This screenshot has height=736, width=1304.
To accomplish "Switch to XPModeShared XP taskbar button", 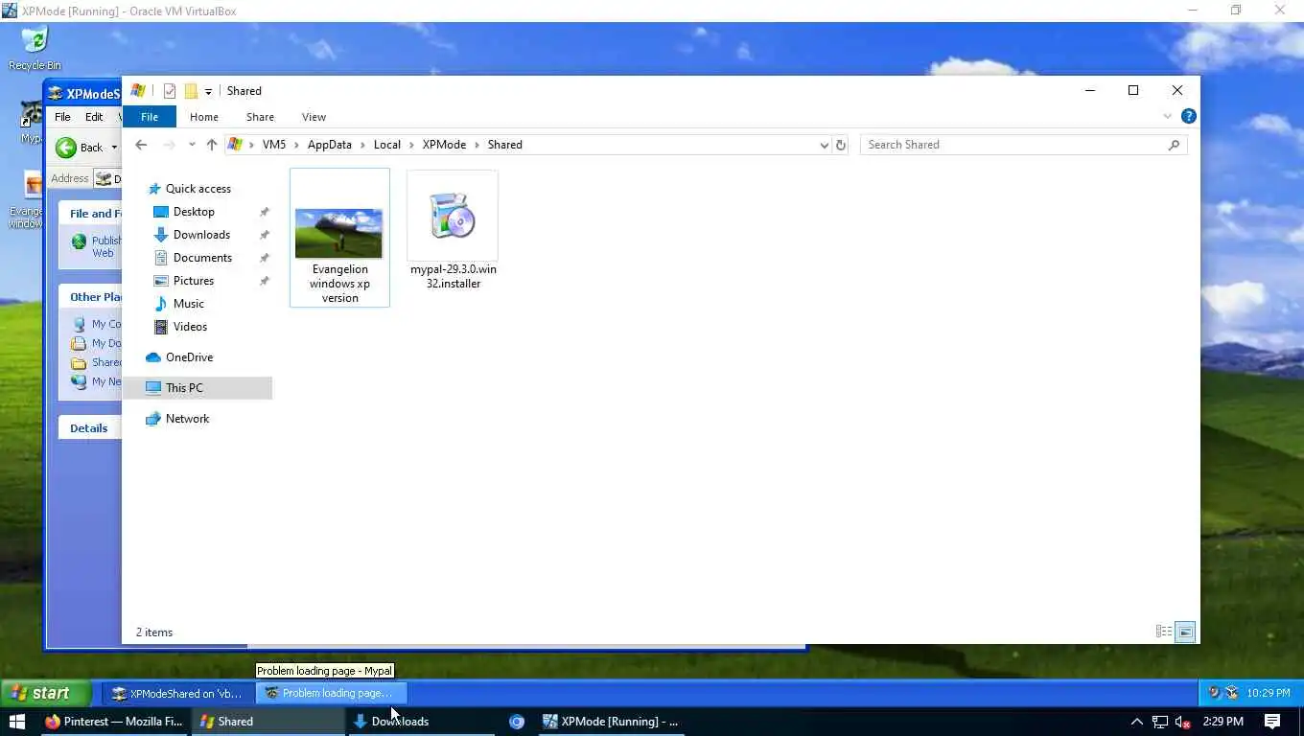I will point(178,693).
